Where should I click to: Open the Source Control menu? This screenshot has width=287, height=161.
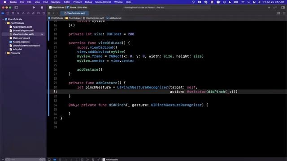(x=103, y=2)
